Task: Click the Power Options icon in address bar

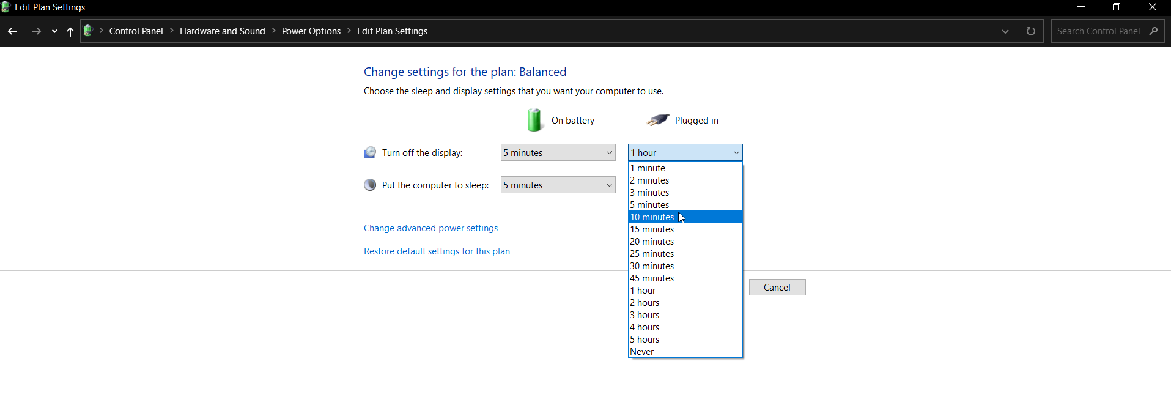Action: click(x=88, y=31)
